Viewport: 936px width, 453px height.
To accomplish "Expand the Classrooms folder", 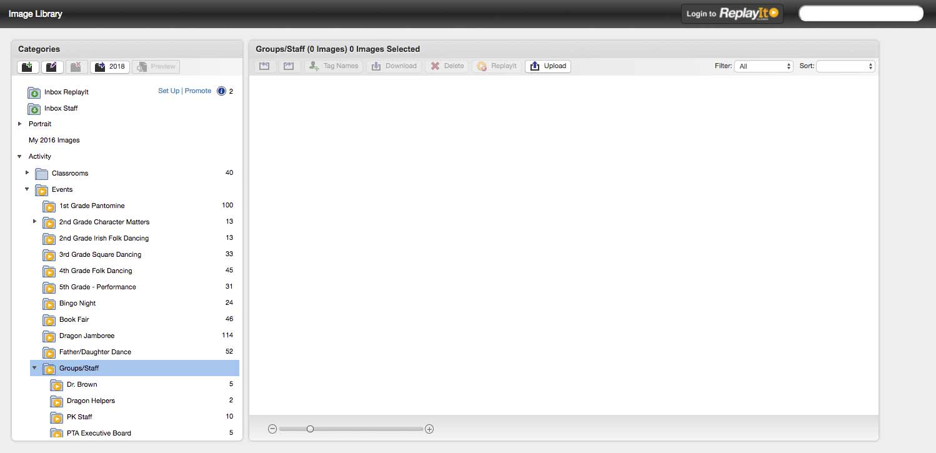I will (27, 173).
